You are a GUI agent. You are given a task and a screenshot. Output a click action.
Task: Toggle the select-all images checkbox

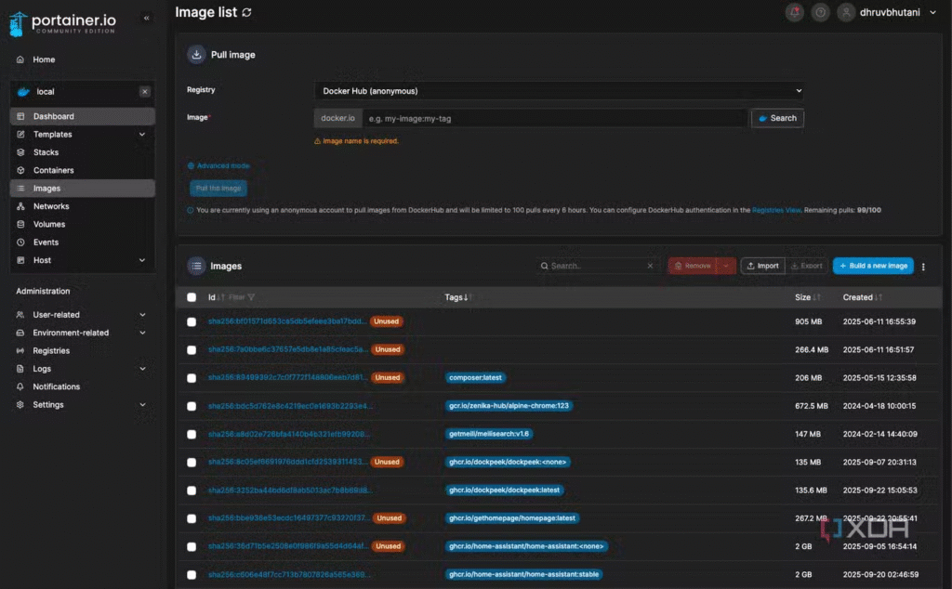pyautogui.click(x=192, y=297)
